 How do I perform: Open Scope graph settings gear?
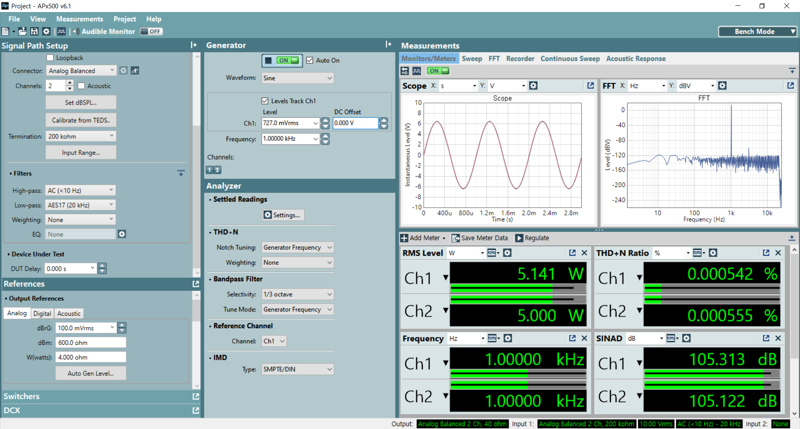[533, 85]
